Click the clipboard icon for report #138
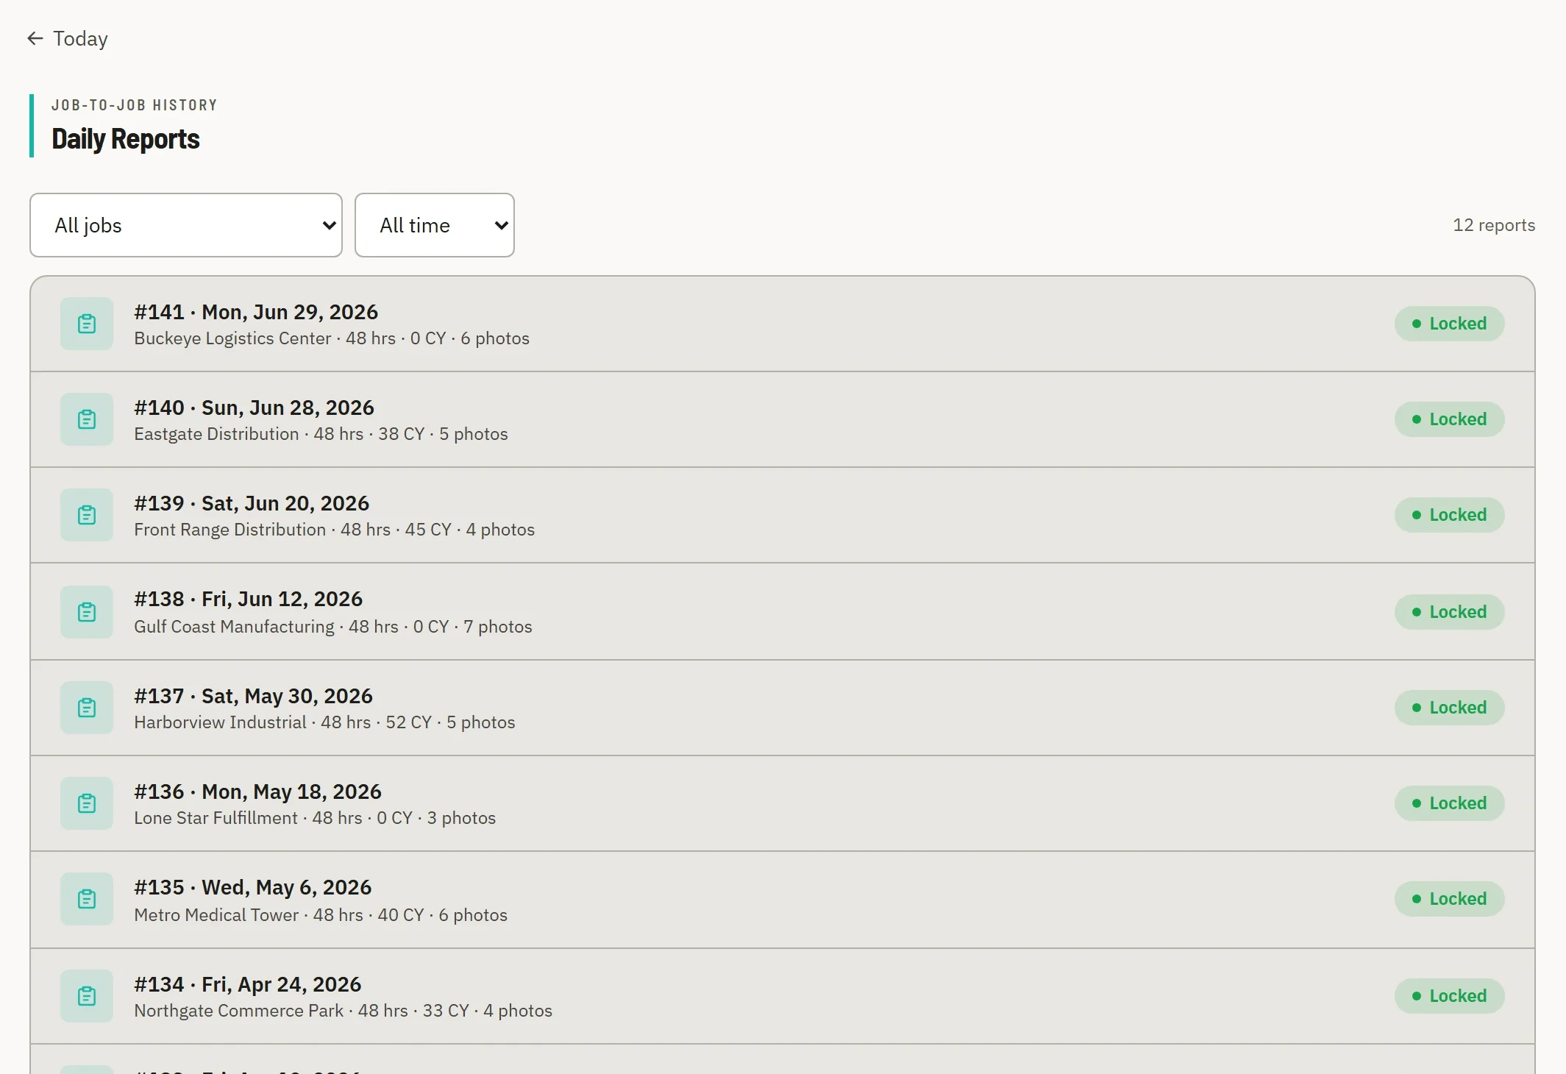Screen dimensions: 1566x1074 point(87,612)
